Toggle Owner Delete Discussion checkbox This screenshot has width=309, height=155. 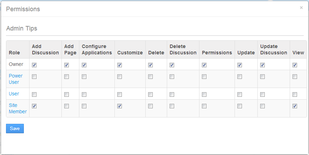click(x=172, y=65)
